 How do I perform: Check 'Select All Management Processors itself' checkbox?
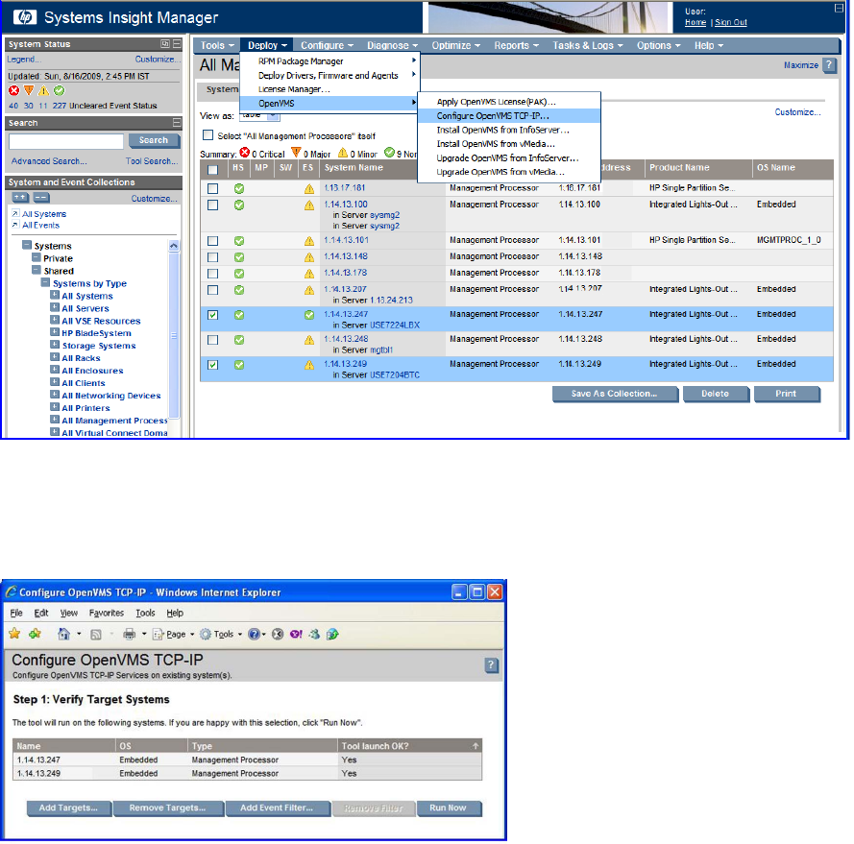(x=207, y=134)
